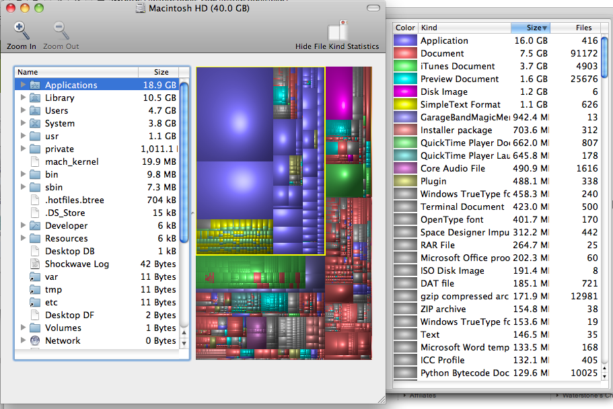Click the iTunes Document green color swatch
This screenshot has width=613, height=409.
(405, 67)
